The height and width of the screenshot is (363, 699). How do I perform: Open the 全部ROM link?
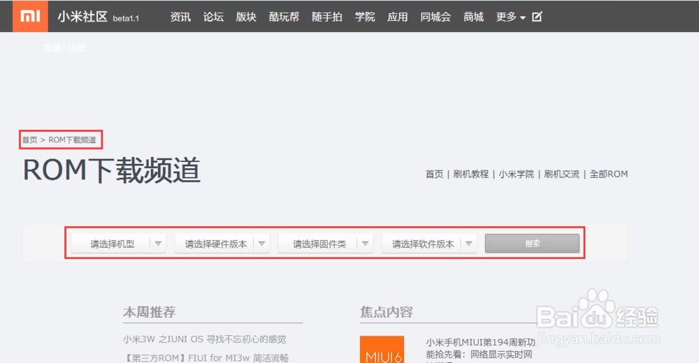(x=609, y=174)
